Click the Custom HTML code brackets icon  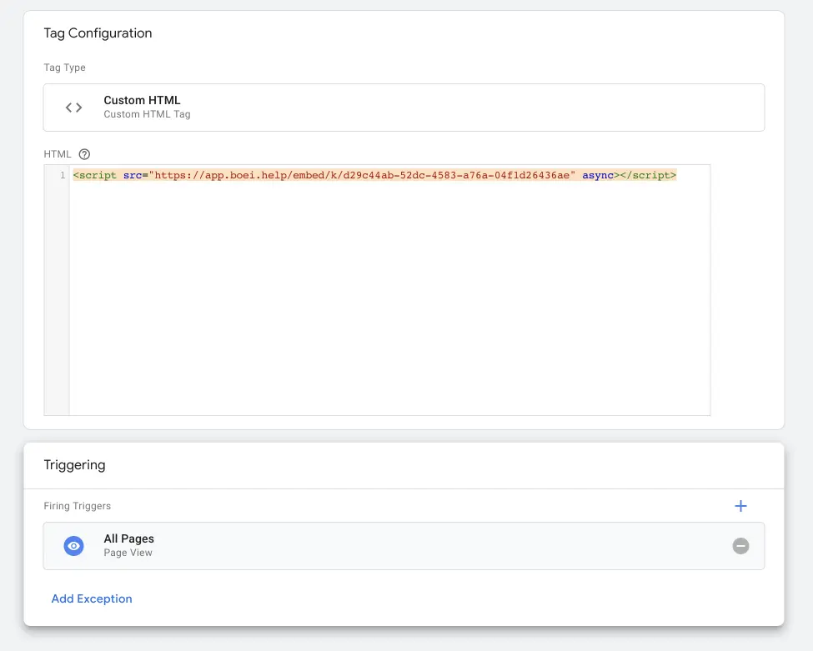click(73, 108)
